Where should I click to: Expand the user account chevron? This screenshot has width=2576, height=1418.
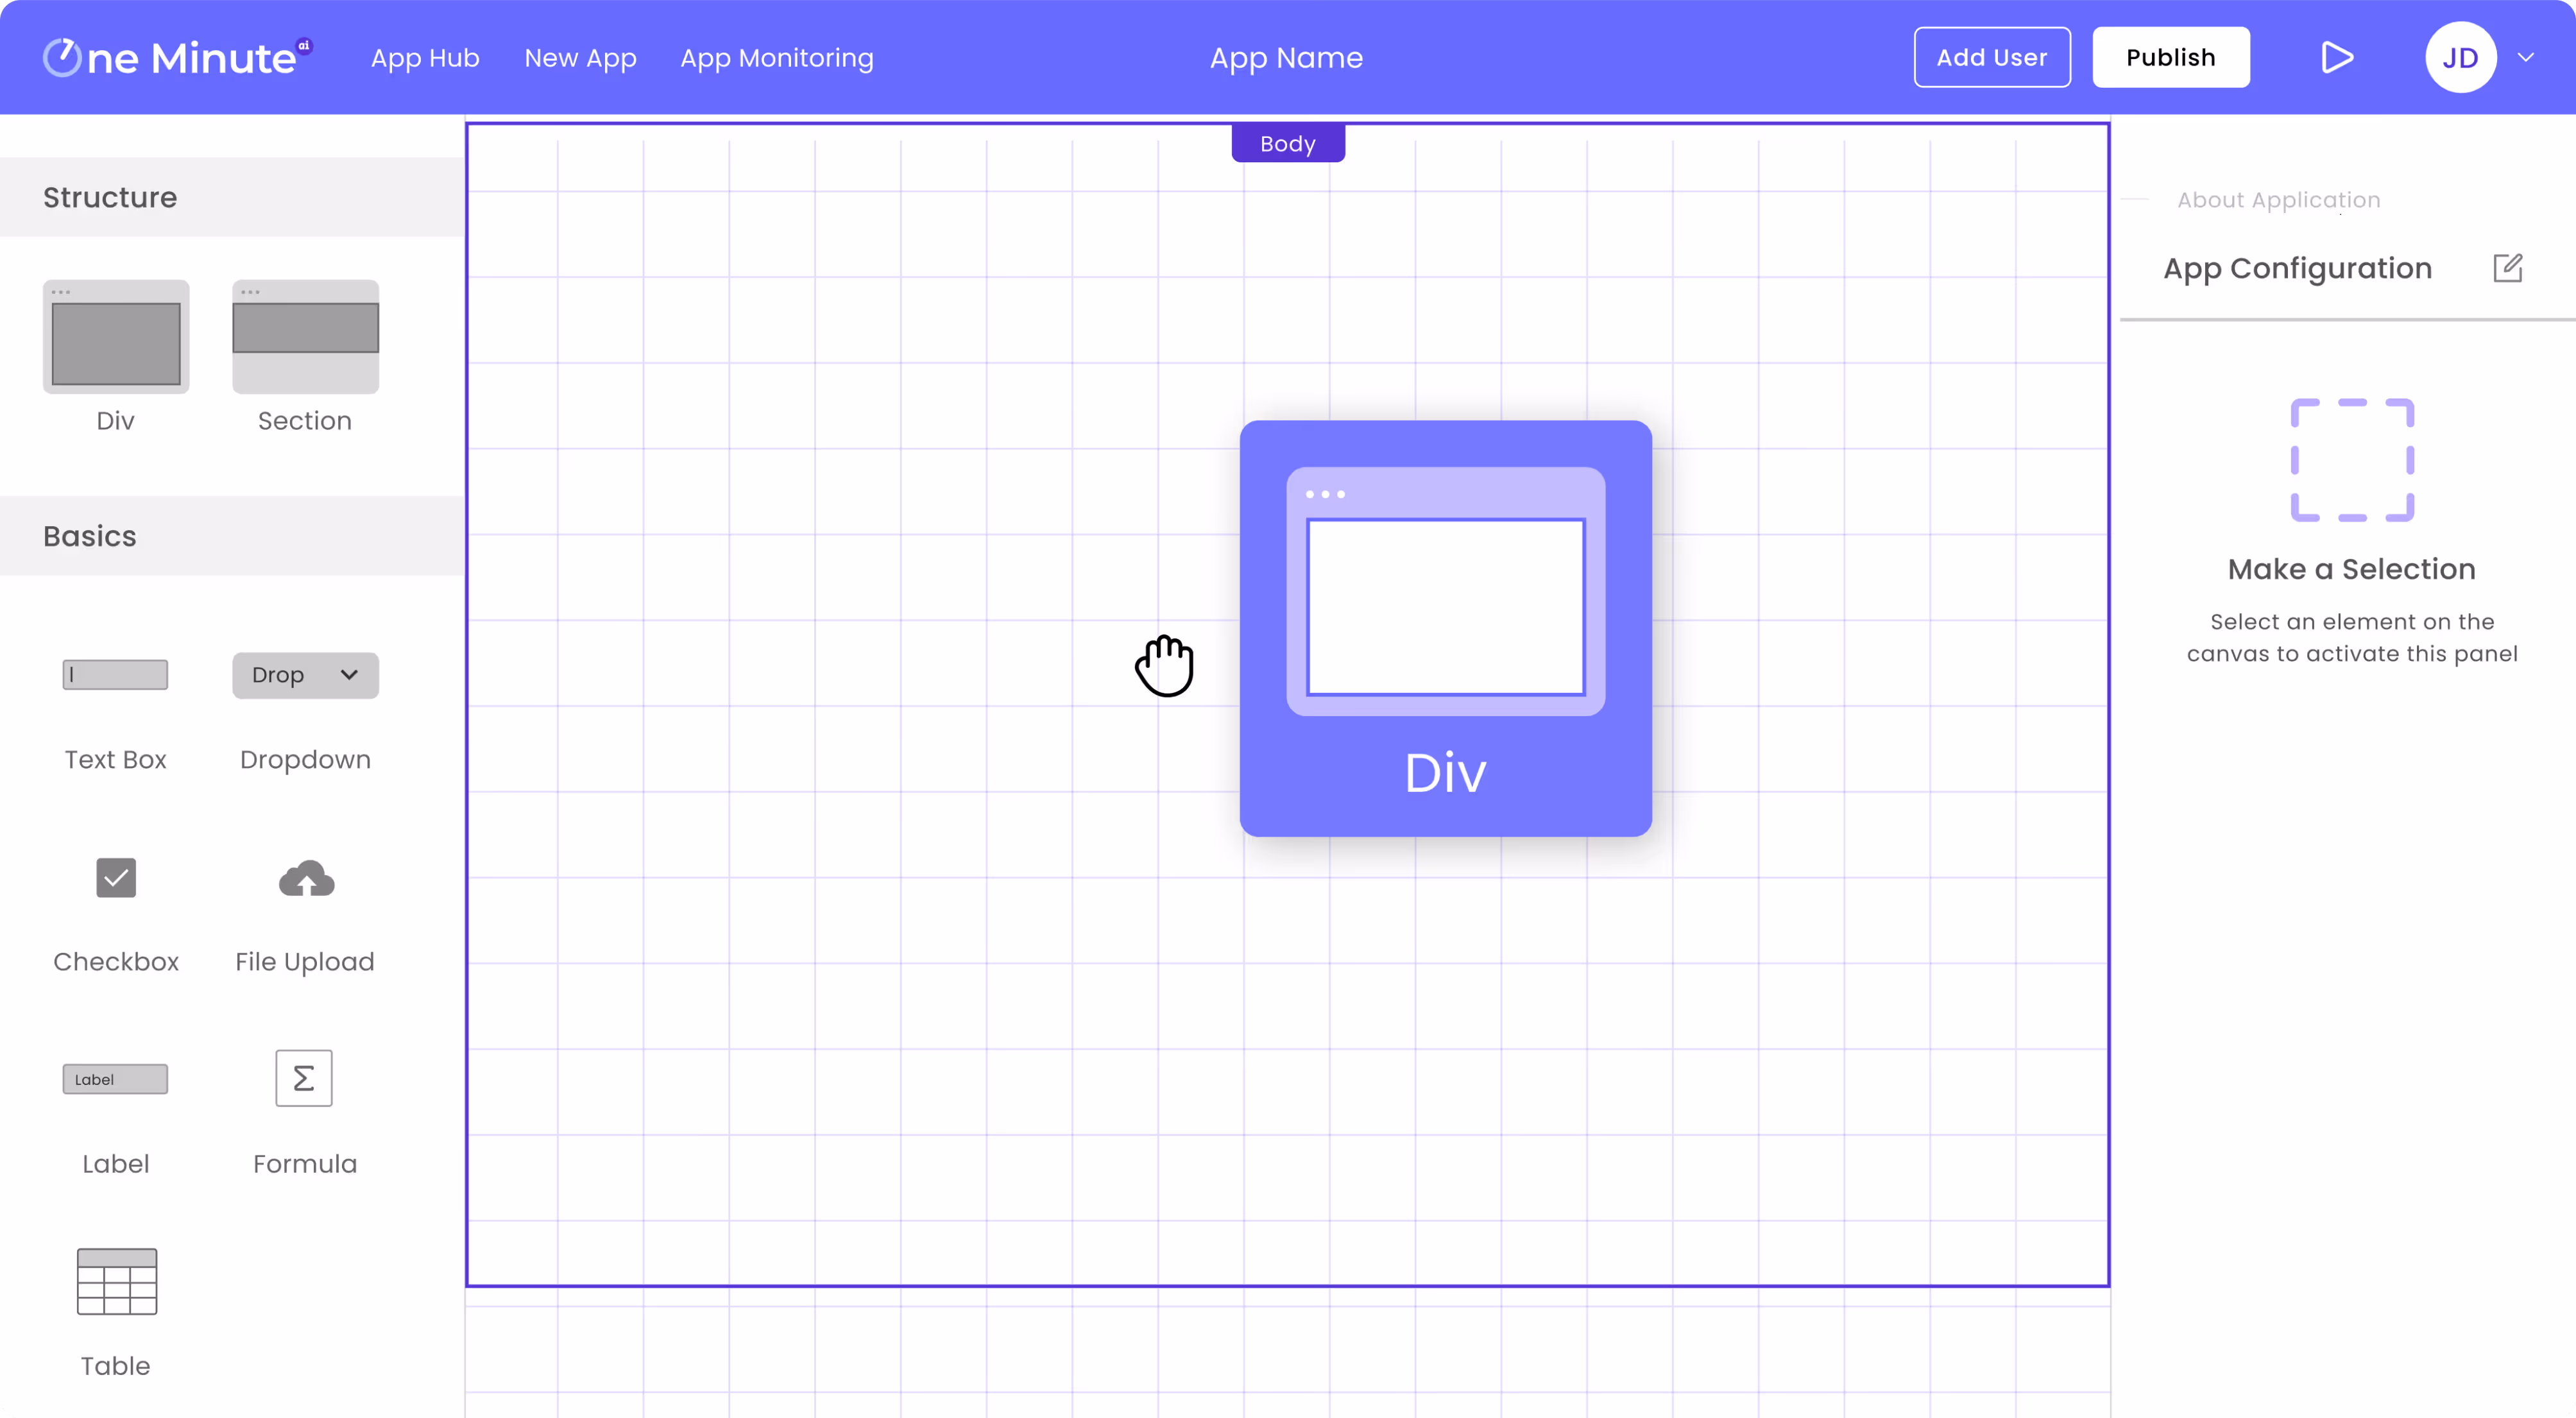[2527, 57]
